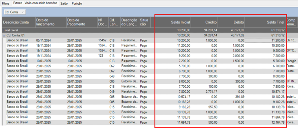Sort by Crédito column header
Viewport: 298px width, 128px height.
(204, 22)
